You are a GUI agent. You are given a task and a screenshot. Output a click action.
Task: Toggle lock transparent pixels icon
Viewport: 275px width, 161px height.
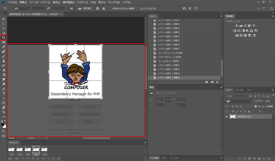[x=233, y=111]
